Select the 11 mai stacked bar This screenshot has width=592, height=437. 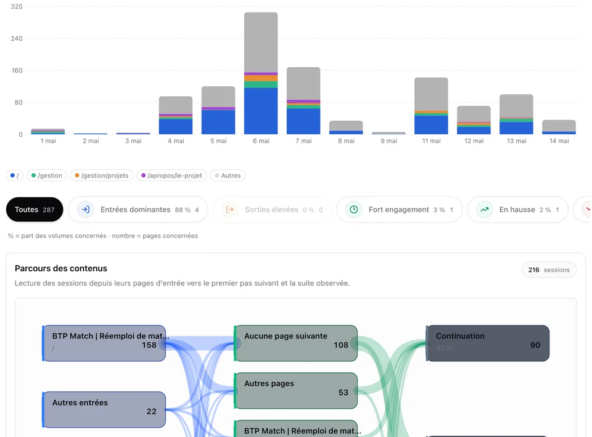click(x=431, y=106)
